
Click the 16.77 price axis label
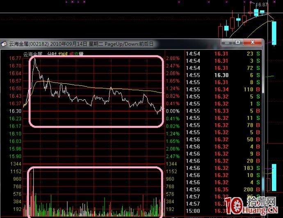tap(15, 58)
